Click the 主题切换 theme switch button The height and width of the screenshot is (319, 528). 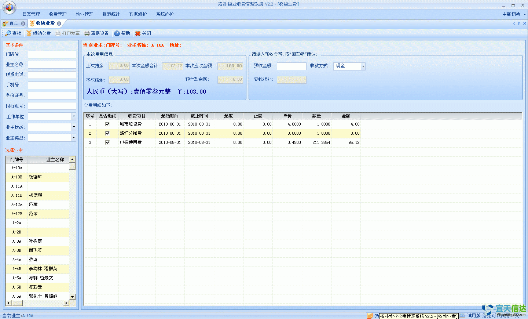(513, 14)
